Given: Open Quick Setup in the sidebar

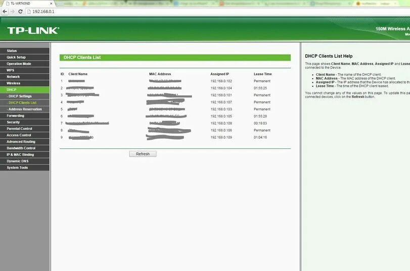Looking at the screenshot, I should (x=25, y=57).
